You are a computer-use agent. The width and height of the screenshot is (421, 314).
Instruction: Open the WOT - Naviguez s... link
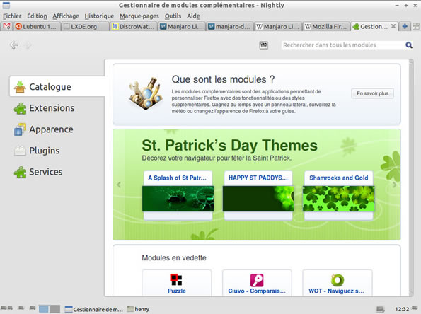(336, 291)
